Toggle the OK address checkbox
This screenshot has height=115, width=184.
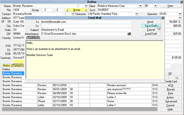3,22
